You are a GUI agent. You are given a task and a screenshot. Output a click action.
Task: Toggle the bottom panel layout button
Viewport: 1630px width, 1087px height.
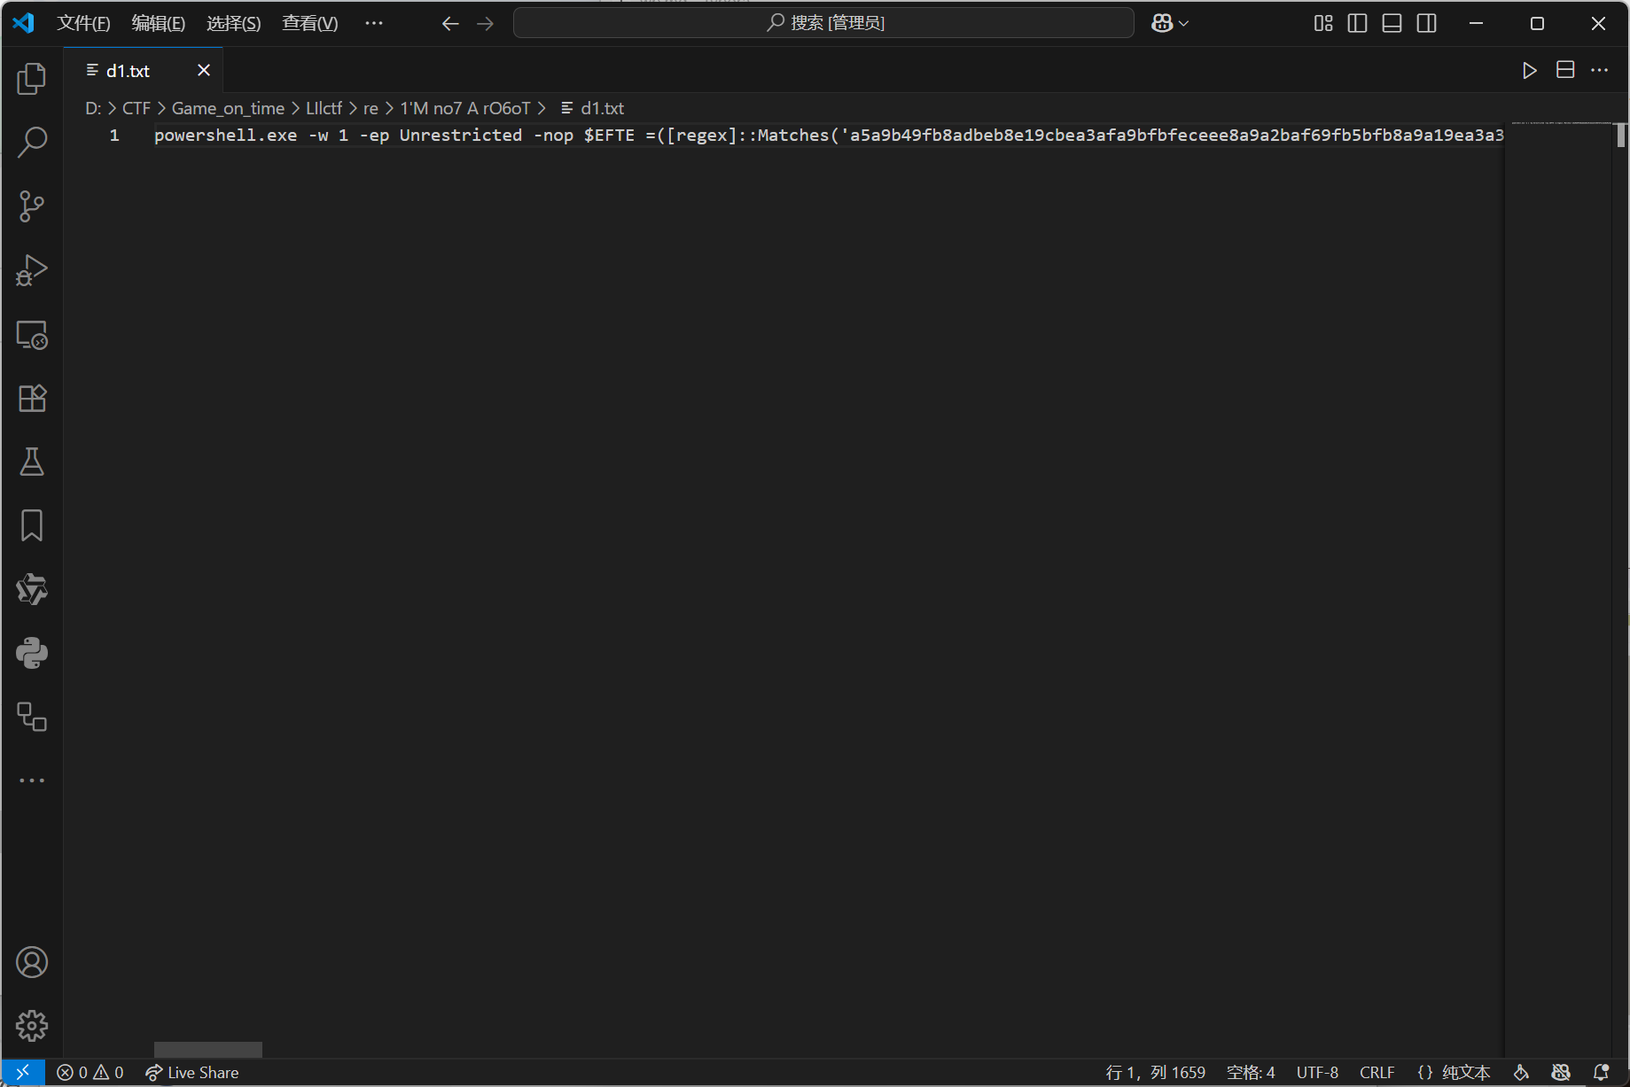(1392, 23)
